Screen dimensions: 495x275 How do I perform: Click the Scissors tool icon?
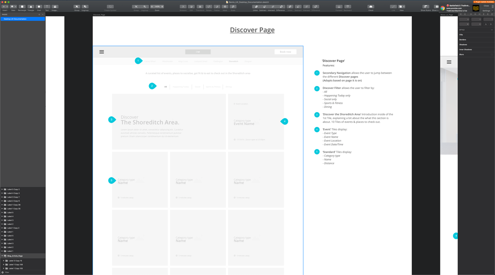pyautogui.click(x=183, y=7)
